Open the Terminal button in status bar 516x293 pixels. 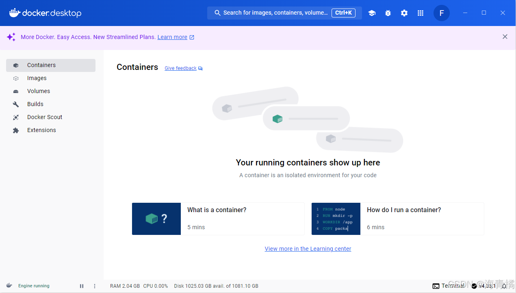point(449,286)
